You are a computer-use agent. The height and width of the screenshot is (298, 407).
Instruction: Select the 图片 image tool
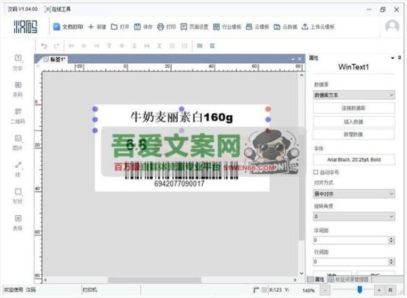[x=17, y=142]
